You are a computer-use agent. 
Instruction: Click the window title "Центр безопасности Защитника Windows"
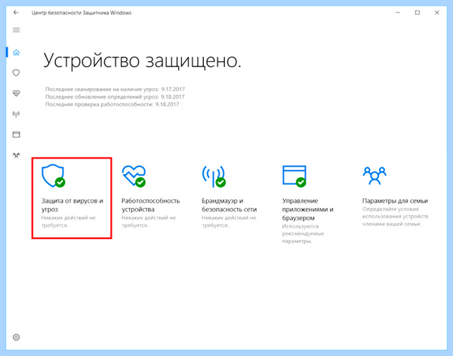pos(82,13)
